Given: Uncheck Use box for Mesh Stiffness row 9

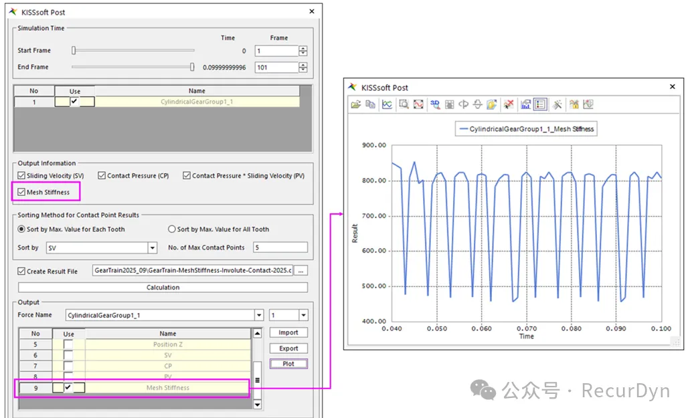Looking at the screenshot, I should [x=68, y=388].
